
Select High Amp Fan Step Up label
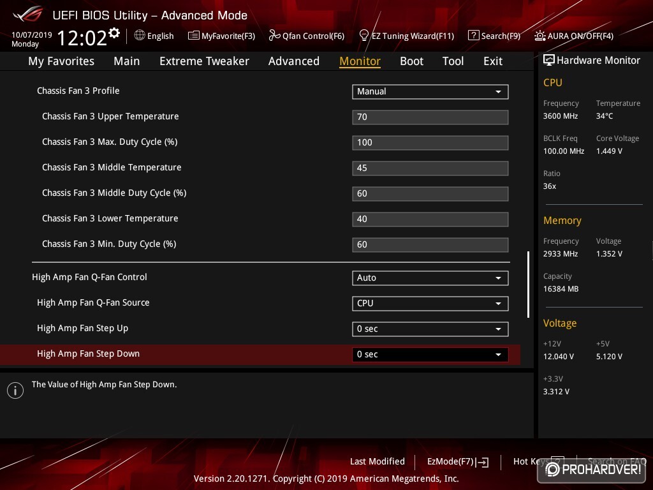(82, 329)
